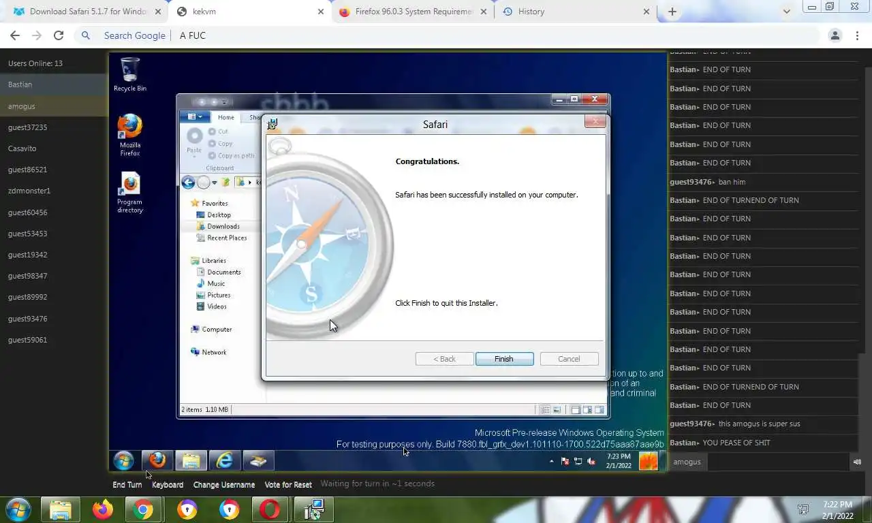
Task: Click Copy in Explorer ribbon
Action: (220, 144)
